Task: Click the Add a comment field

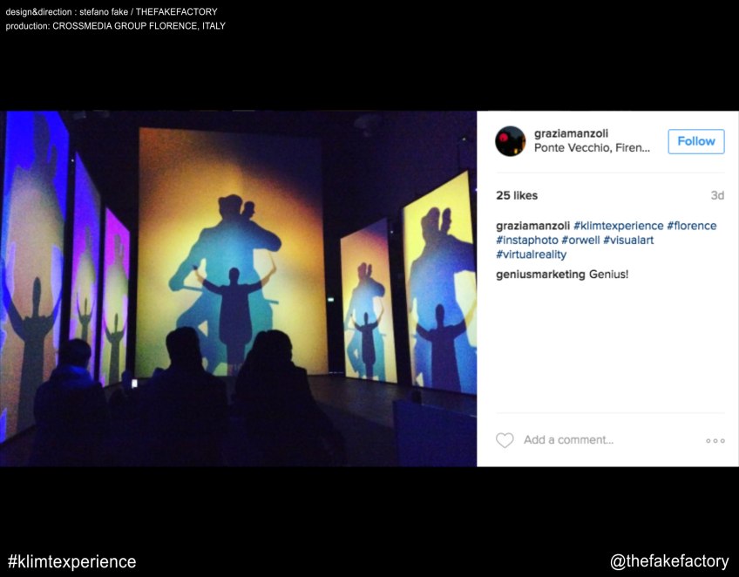Action: point(568,440)
